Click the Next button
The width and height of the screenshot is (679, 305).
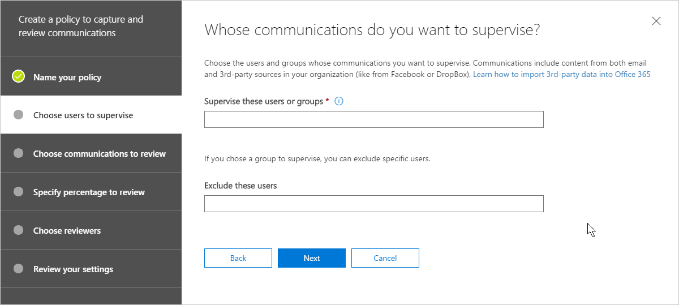pyautogui.click(x=312, y=258)
